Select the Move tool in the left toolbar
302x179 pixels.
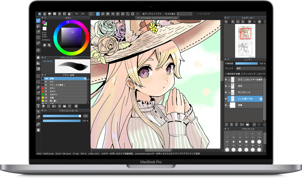[38, 50]
